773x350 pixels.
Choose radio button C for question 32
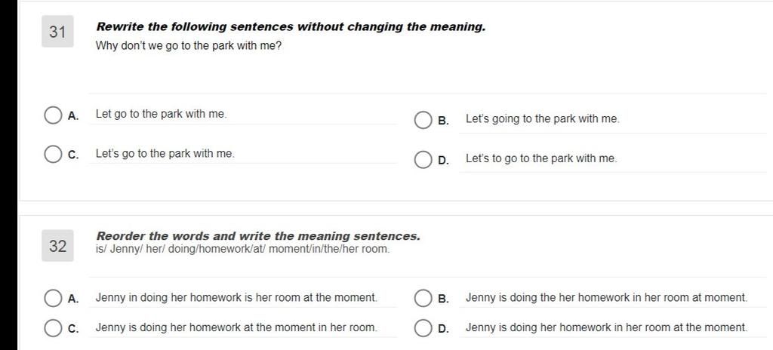coord(53,328)
